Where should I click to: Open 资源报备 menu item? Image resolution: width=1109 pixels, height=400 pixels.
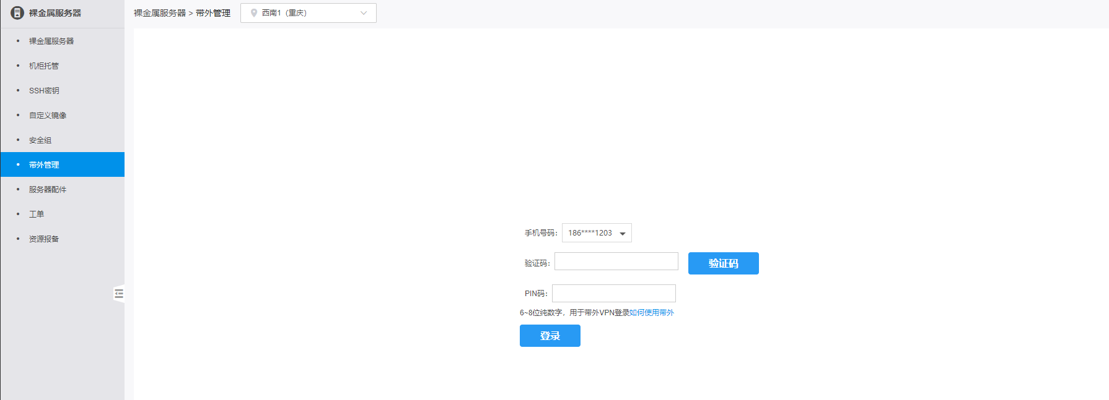pos(44,239)
